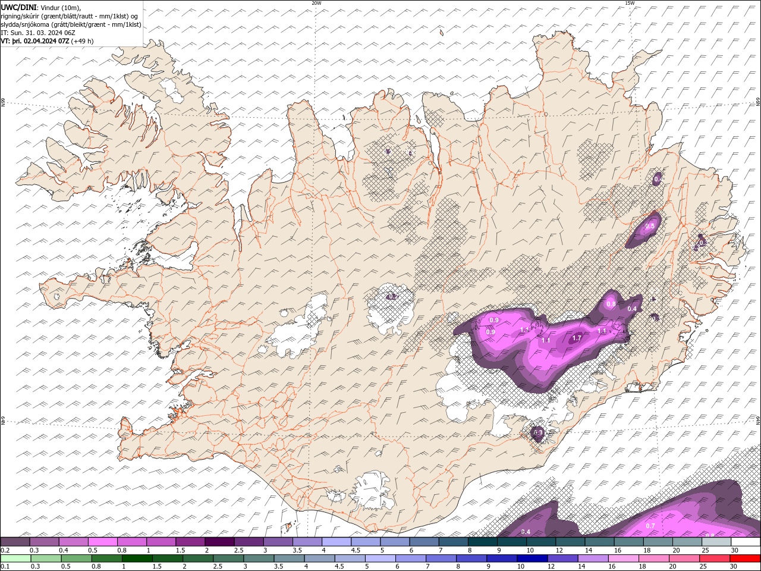The height and width of the screenshot is (571, 761).
Task: Click the red 30 swatch in lower legend
Action: point(746,559)
